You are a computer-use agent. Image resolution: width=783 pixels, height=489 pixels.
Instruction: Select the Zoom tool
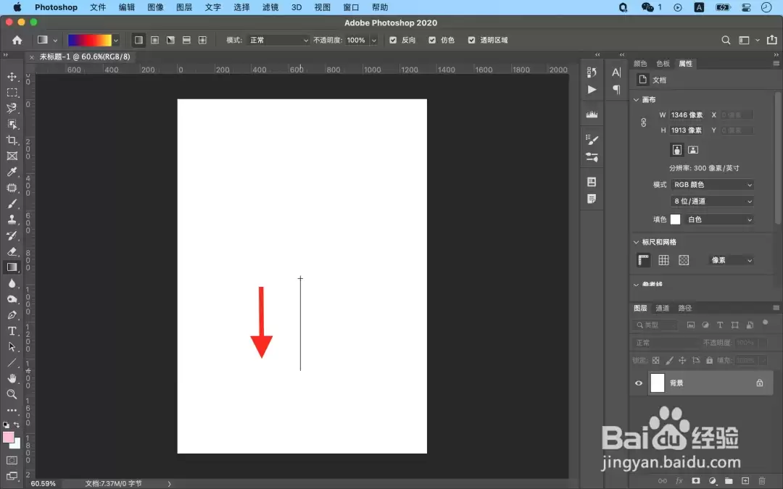(x=12, y=394)
